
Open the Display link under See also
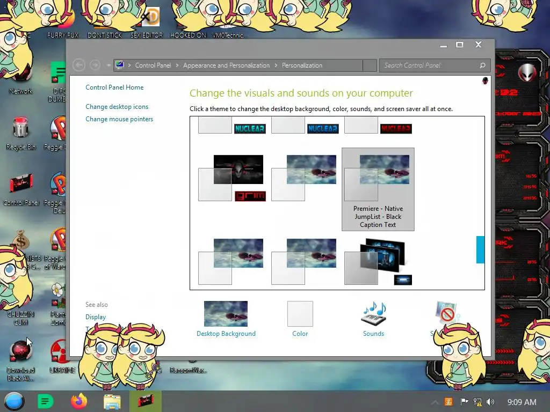click(x=96, y=317)
